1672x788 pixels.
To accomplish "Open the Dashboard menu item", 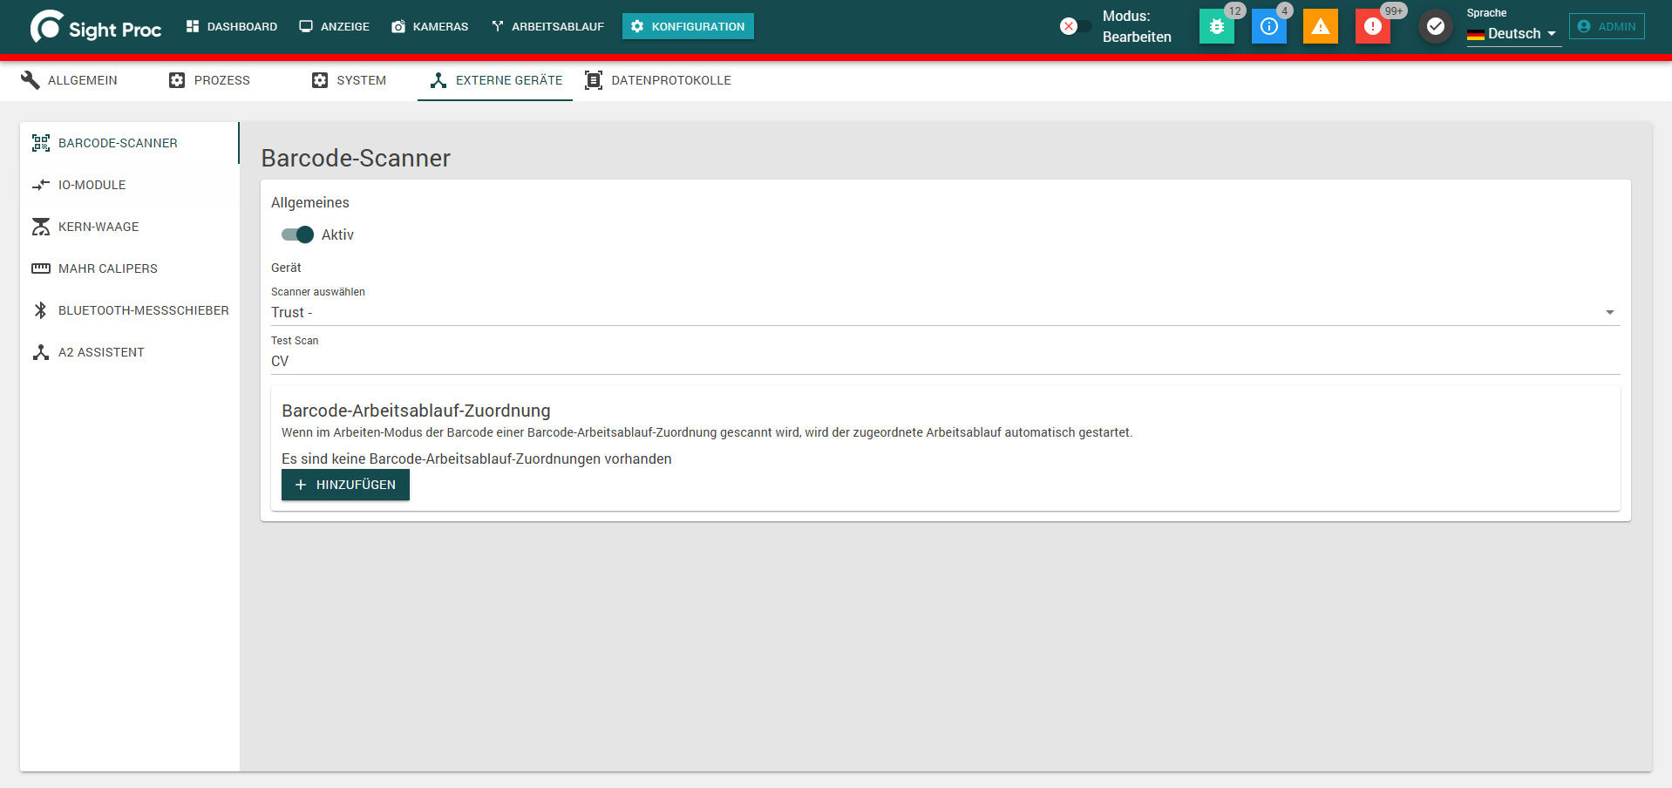I will click(x=232, y=27).
